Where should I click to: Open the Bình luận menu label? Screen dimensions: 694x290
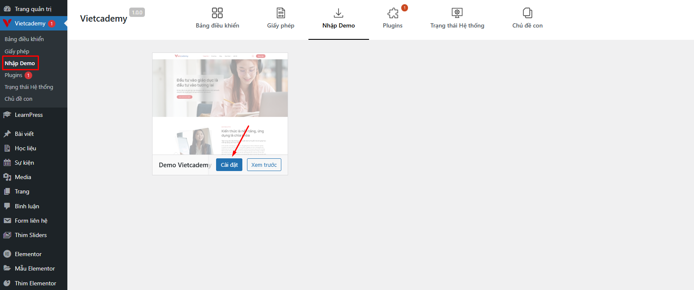(x=27, y=206)
